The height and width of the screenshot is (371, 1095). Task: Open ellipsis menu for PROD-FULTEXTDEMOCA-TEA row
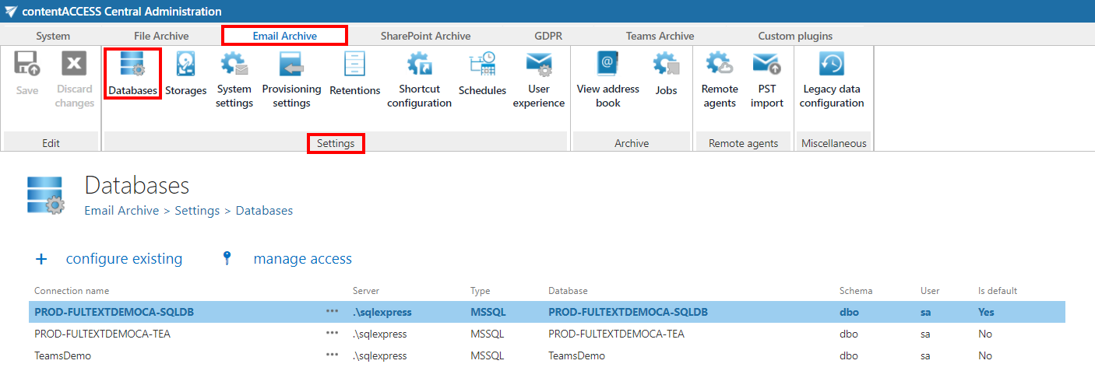click(x=333, y=334)
